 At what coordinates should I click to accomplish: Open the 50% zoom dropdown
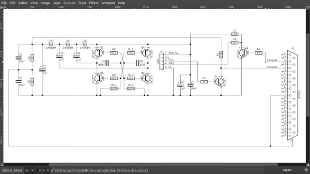[x=44, y=170]
